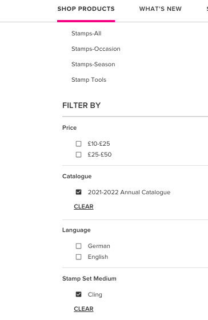Open the SHOP PRODUCTS menu tab
The width and height of the screenshot is (208, 320).
pyautogui.click(x=86, y=9)
